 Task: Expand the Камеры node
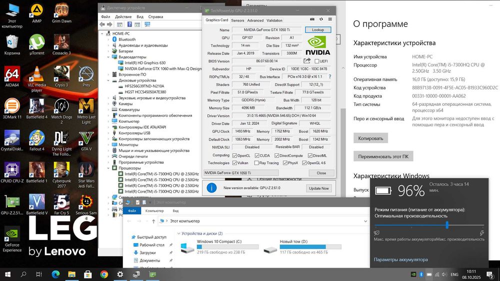coord(108,104)
